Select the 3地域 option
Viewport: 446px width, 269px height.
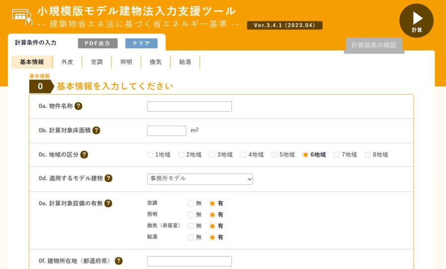(212, 155)
